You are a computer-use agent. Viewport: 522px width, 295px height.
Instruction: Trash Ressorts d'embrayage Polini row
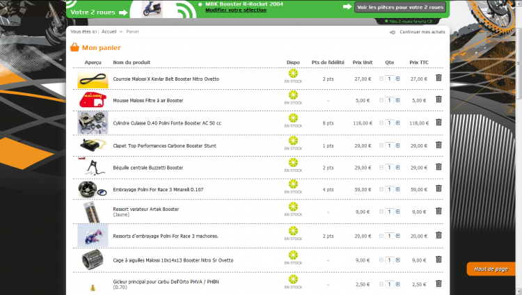(438, 235)
